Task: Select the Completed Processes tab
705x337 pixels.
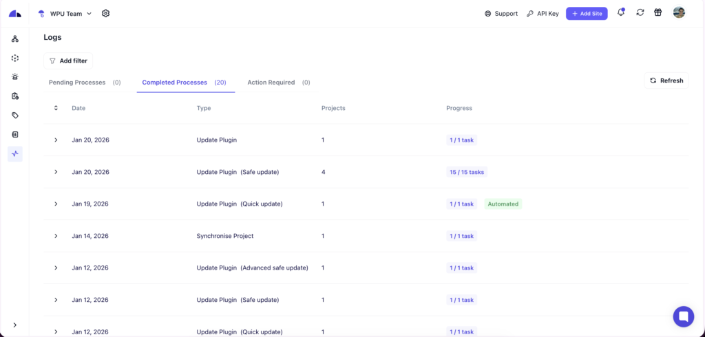Action: [x=185, y=83]
